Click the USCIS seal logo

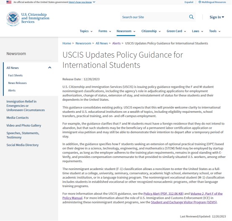(13, 19)
